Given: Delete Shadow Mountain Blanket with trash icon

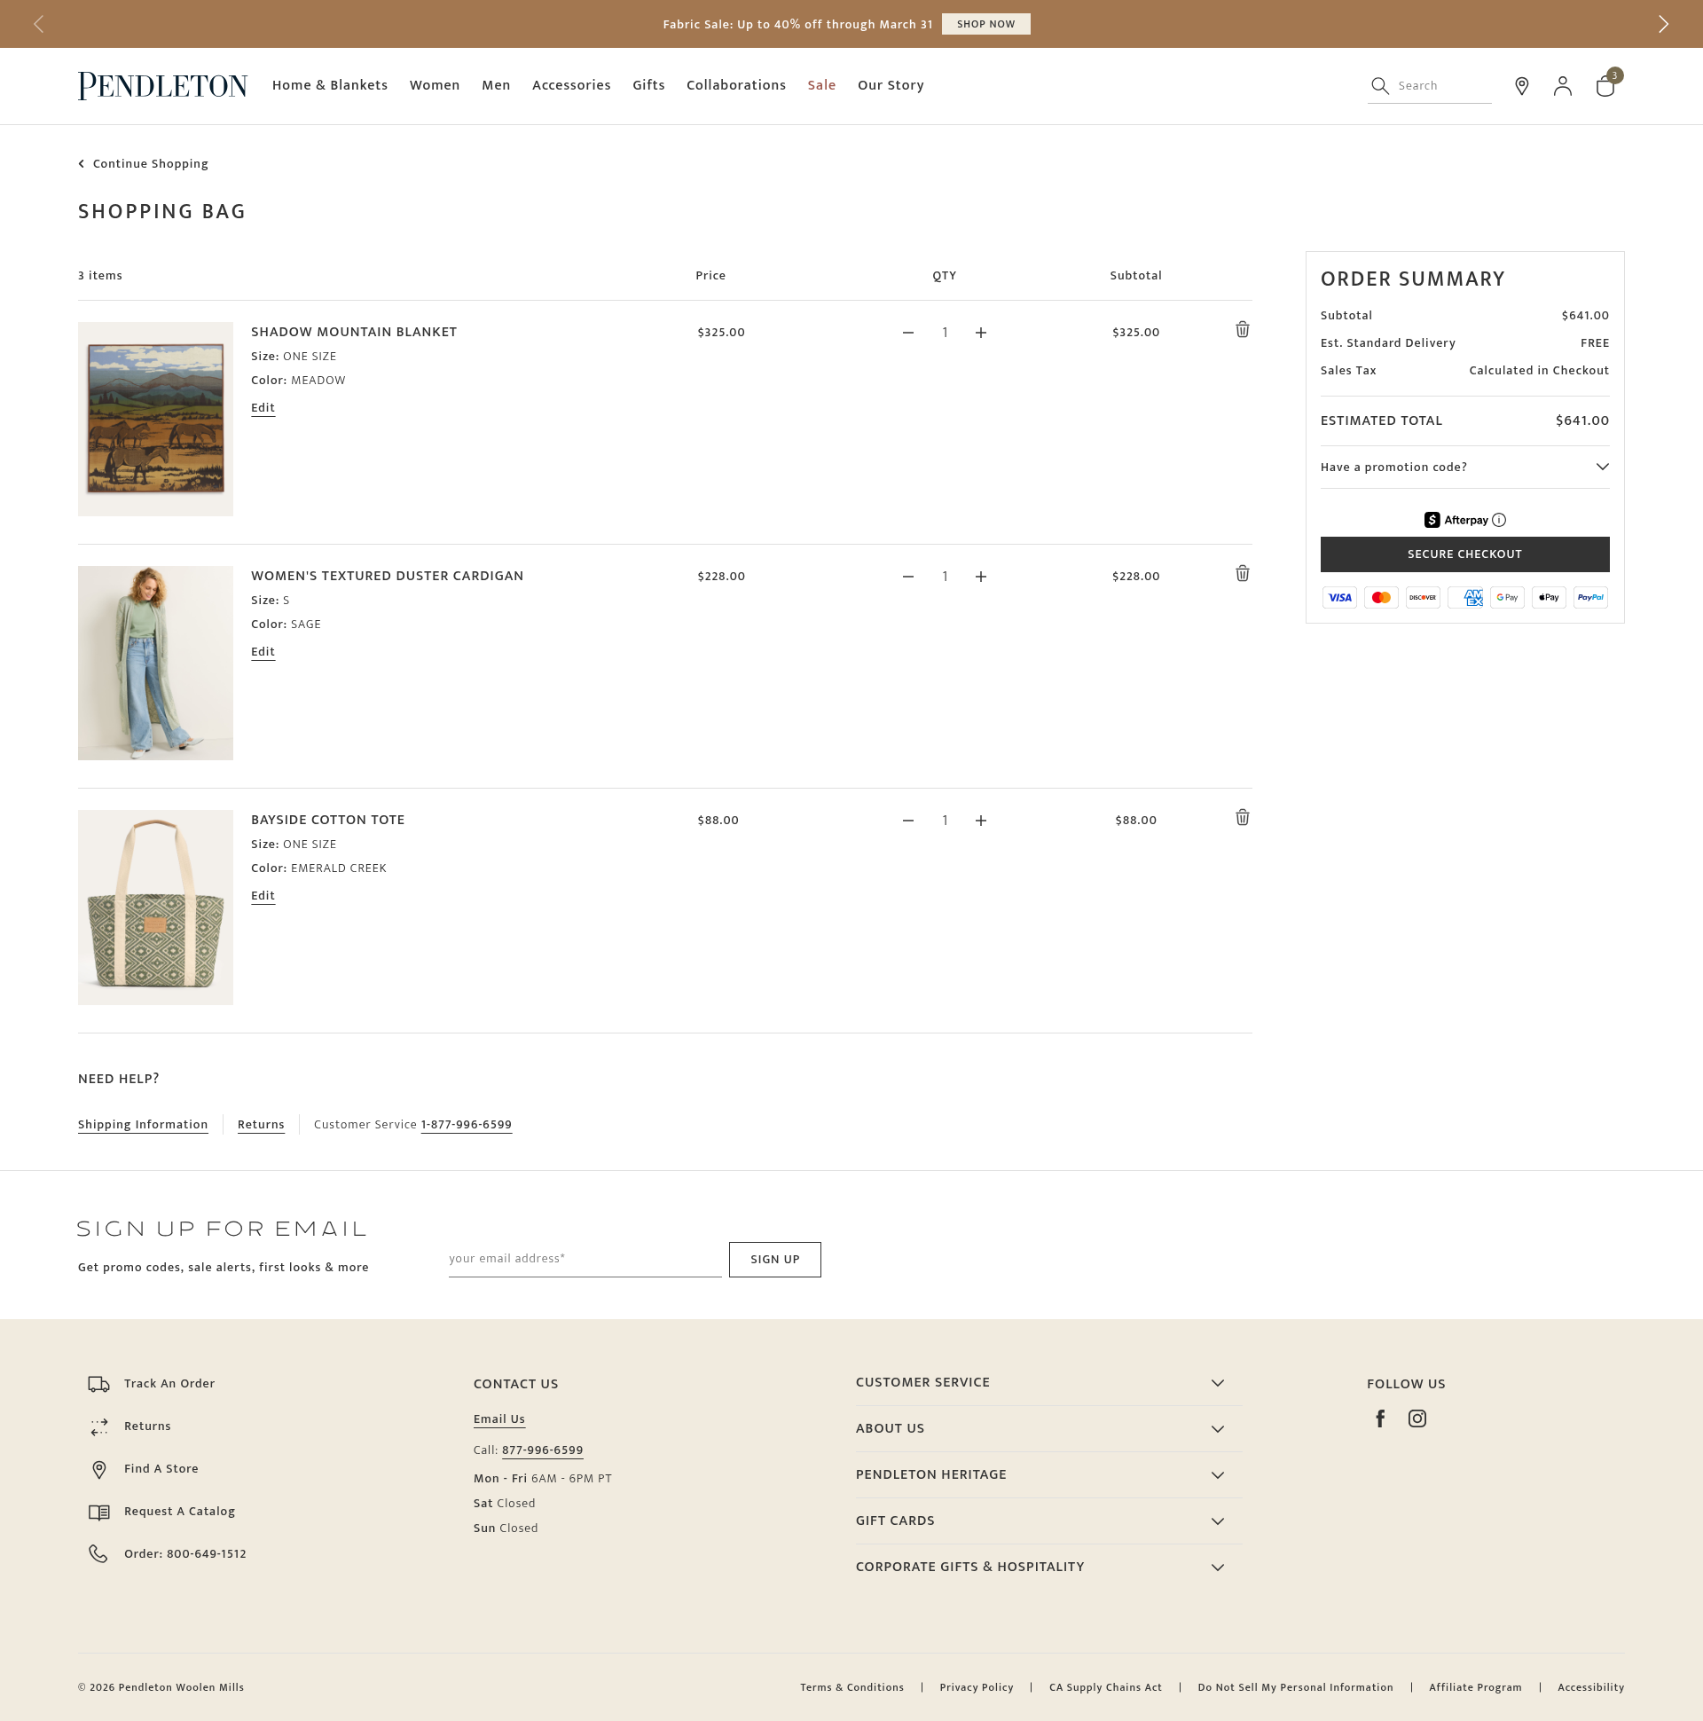Looking at the screenshot, I should click(1242, 330).
